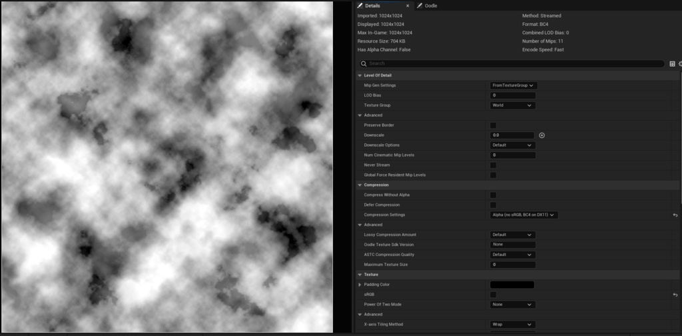Viewport: 682px width, 336px height.
Task: Collapse the Compression section
Action: coord(360,185)
